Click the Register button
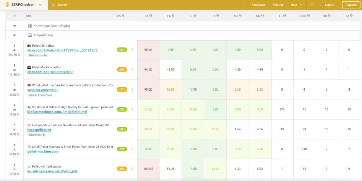The image size is (362, 181). point(351,5)
